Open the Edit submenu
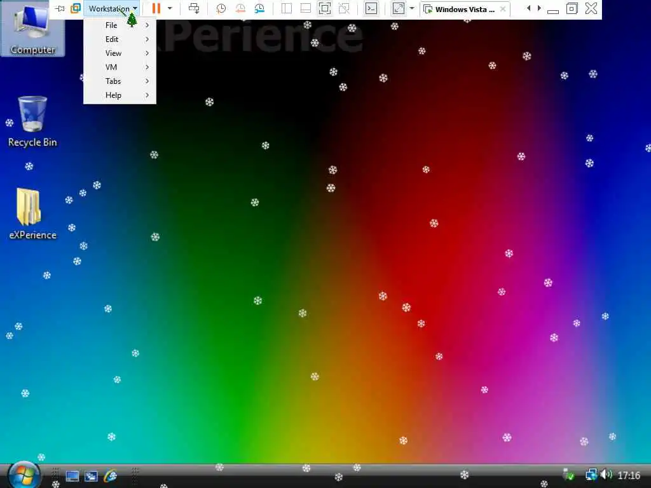This screenshot has height=488, width=651. point(120,39)
